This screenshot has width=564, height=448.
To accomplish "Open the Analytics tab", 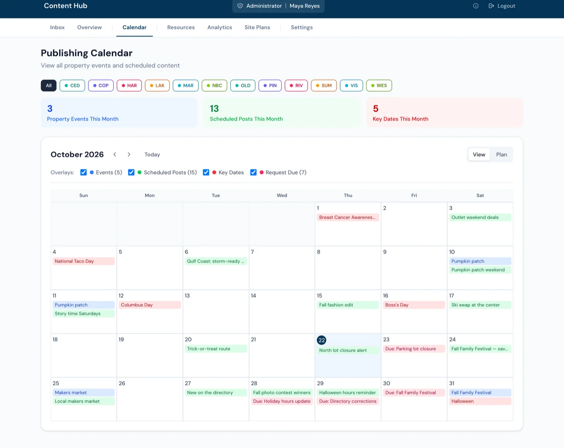I will (x=220, y=27).
